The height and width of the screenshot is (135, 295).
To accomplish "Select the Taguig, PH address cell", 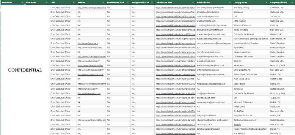I will pos(282,98).
